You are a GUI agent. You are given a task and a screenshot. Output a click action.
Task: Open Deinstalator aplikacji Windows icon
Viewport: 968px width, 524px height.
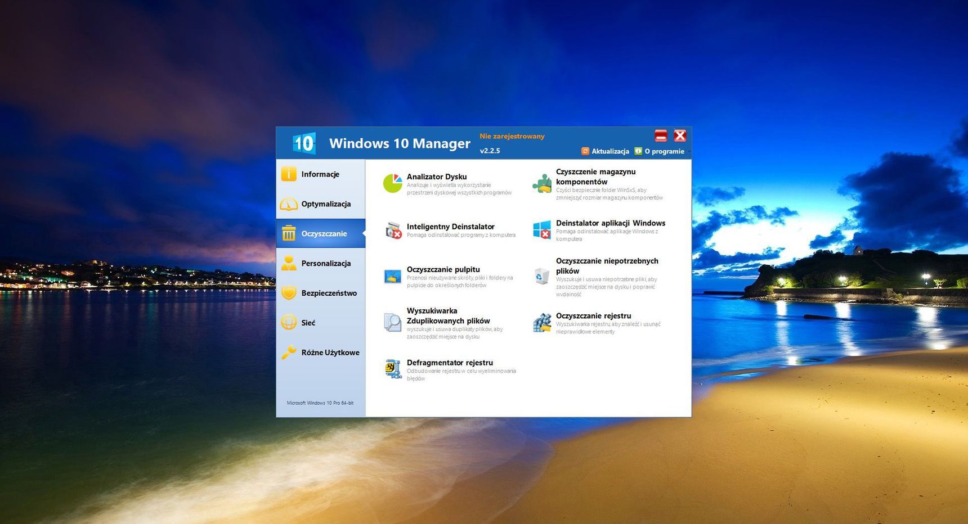coord(542,230)
